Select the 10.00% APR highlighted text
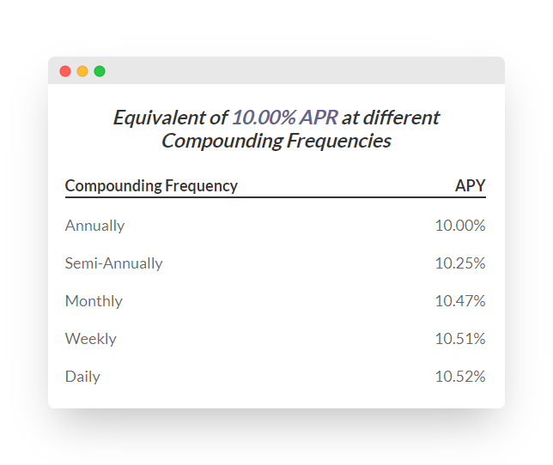The height and width of the screenshot is (465, 553). [x=285, y=118]
